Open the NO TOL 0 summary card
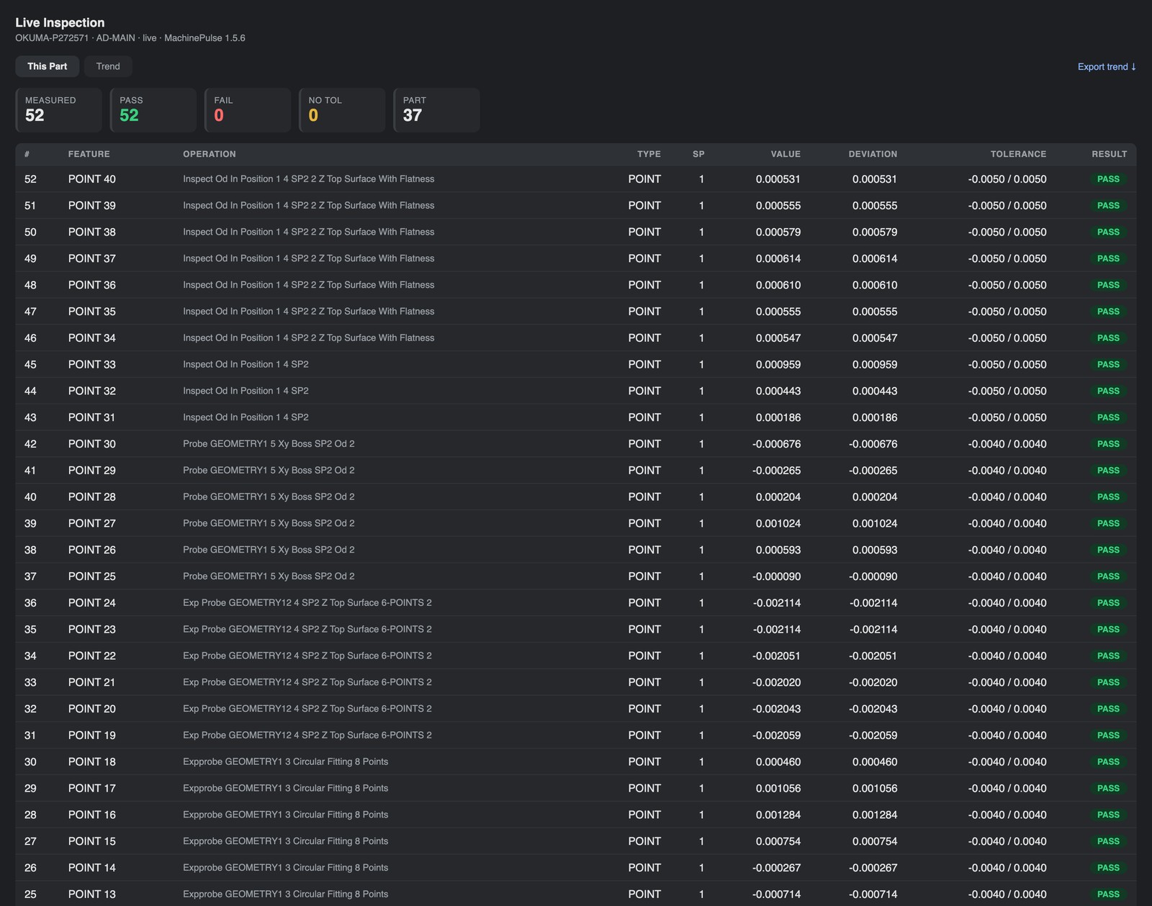 tap(342, 110)
